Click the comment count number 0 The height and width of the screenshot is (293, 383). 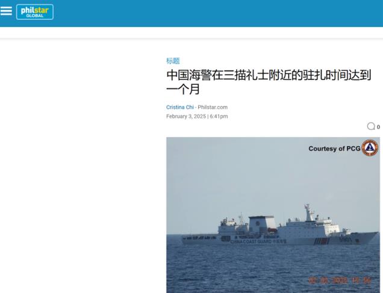[378, 127]
